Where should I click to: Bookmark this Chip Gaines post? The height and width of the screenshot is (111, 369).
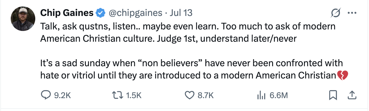pyautogui.click(x=333, y=95)
